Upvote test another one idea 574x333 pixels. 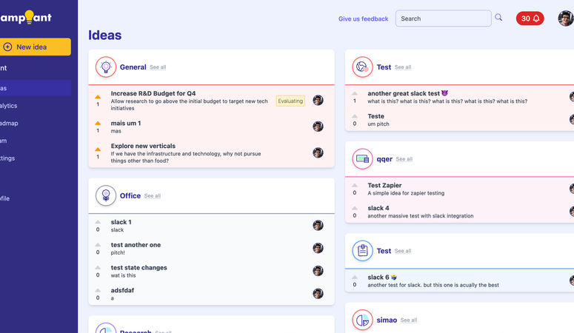98,245
